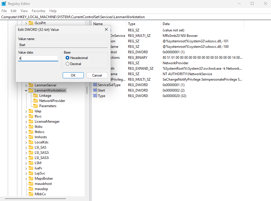Click the LanmanServer folder icon
The image size is (271, 201).
tap(31, 85)
